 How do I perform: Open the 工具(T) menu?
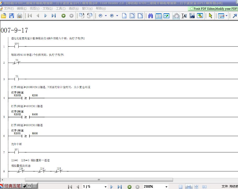[61, 8]
